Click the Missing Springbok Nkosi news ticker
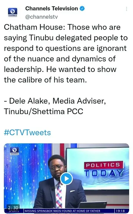The image size is (133, 214). (62, 211)
